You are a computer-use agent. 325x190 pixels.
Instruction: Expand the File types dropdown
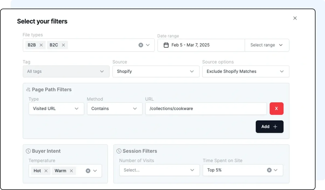[x=148, y=45]
